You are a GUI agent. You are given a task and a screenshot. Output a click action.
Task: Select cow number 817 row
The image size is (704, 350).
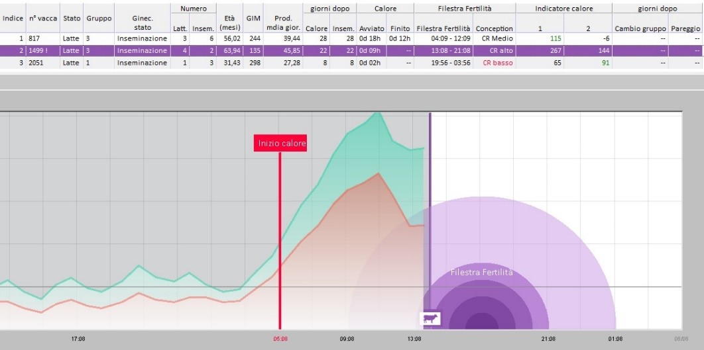click(x=351, y=38)
